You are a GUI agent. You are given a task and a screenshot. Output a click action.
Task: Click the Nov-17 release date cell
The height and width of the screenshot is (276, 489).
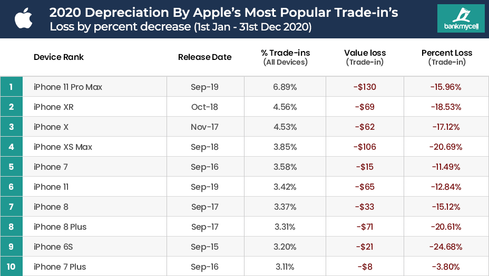coord(205,127)
